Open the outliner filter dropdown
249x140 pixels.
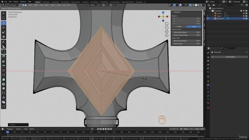pyautogui.click(x=243, y=5)
